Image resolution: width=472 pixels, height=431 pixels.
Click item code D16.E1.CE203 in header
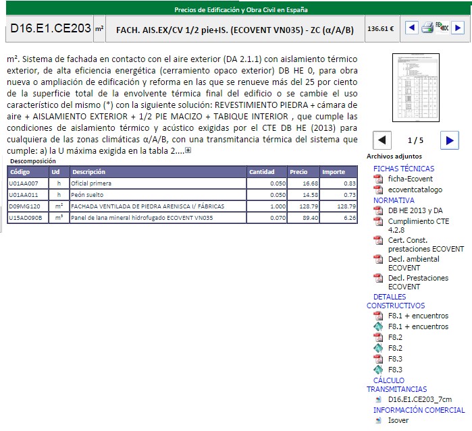tap(50, 28)
